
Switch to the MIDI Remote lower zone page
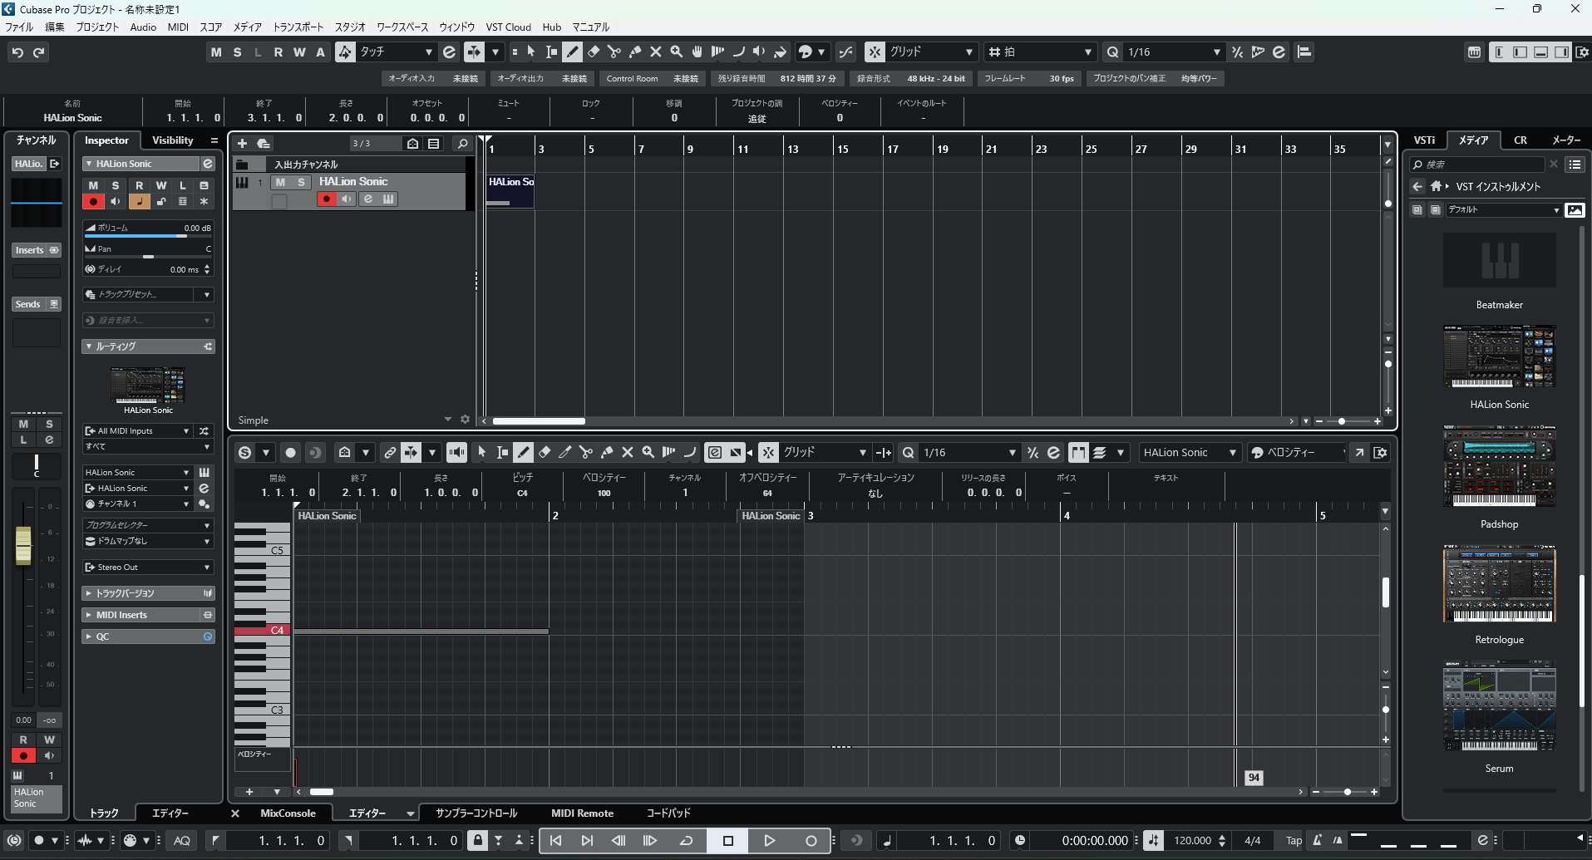[x=582, y=813]
